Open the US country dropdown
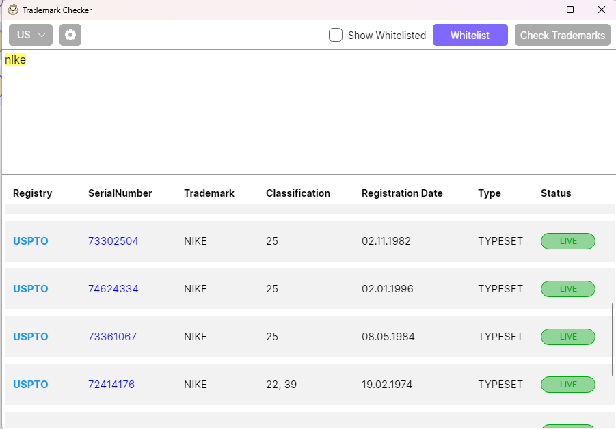The image size is (616, 429). (31, 35)
